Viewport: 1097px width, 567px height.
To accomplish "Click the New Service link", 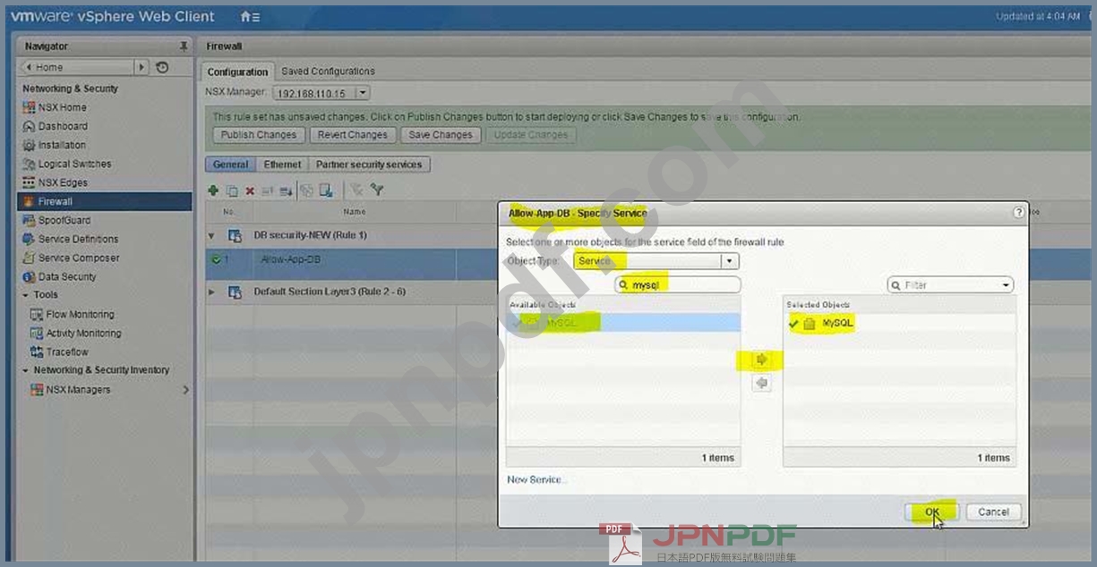I will click(536, 480).
